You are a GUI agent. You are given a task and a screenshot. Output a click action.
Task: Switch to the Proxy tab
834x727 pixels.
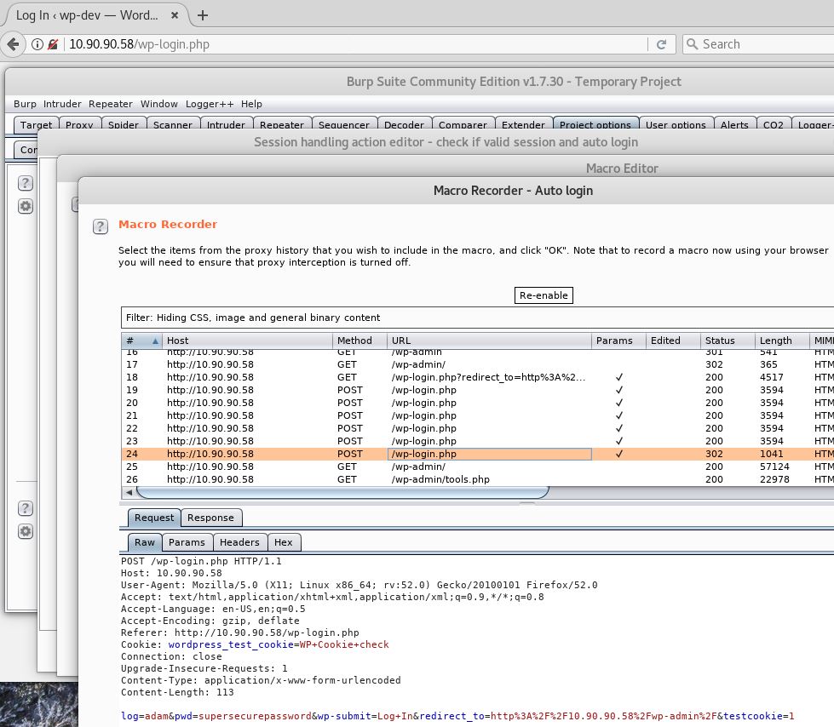coord(79,124)
